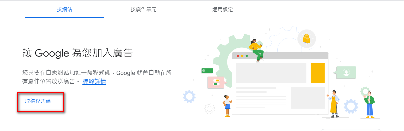This screenshot has width=404, height=131.
Task: Click the pink bubble with toggle switches
Action: pos(216,83)
